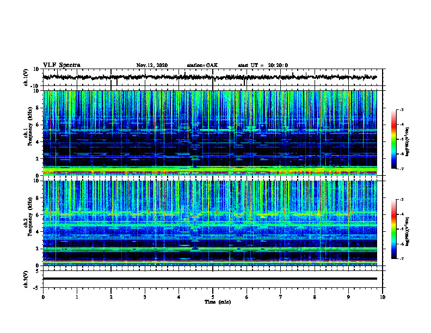The height and width of the screenshot is (333, 431).
Task: Click the "-7" label on ch.1 colorbar
Action: click(401, 169)
